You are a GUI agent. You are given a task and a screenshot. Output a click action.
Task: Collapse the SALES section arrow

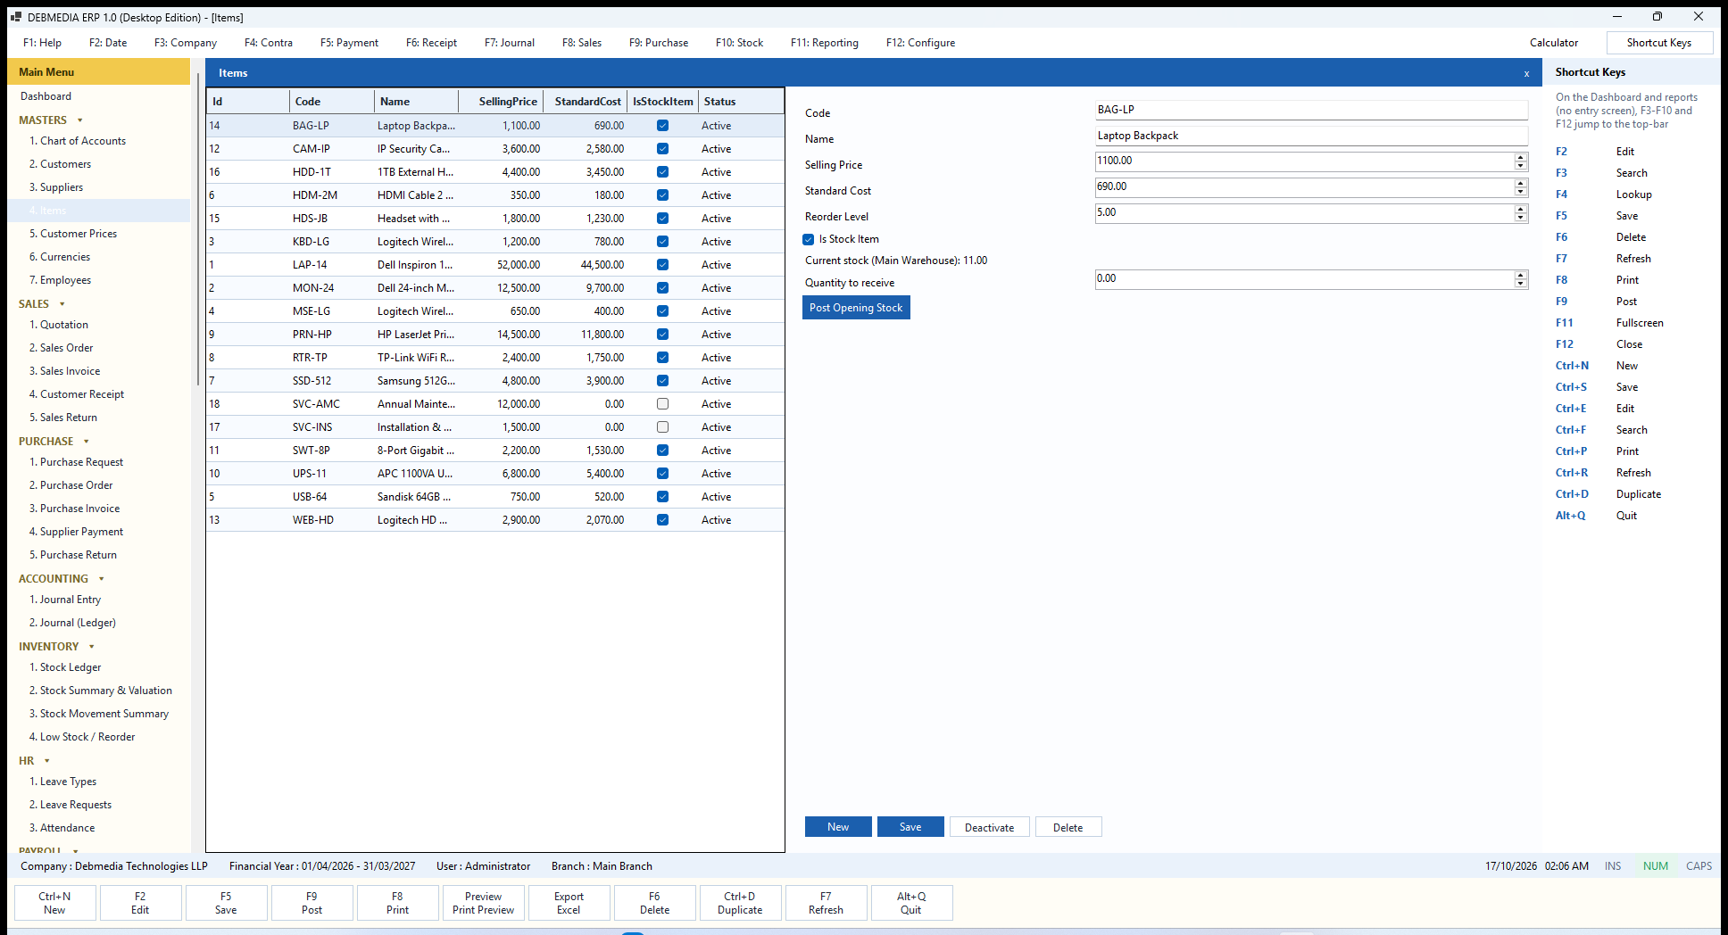(62, 304)
